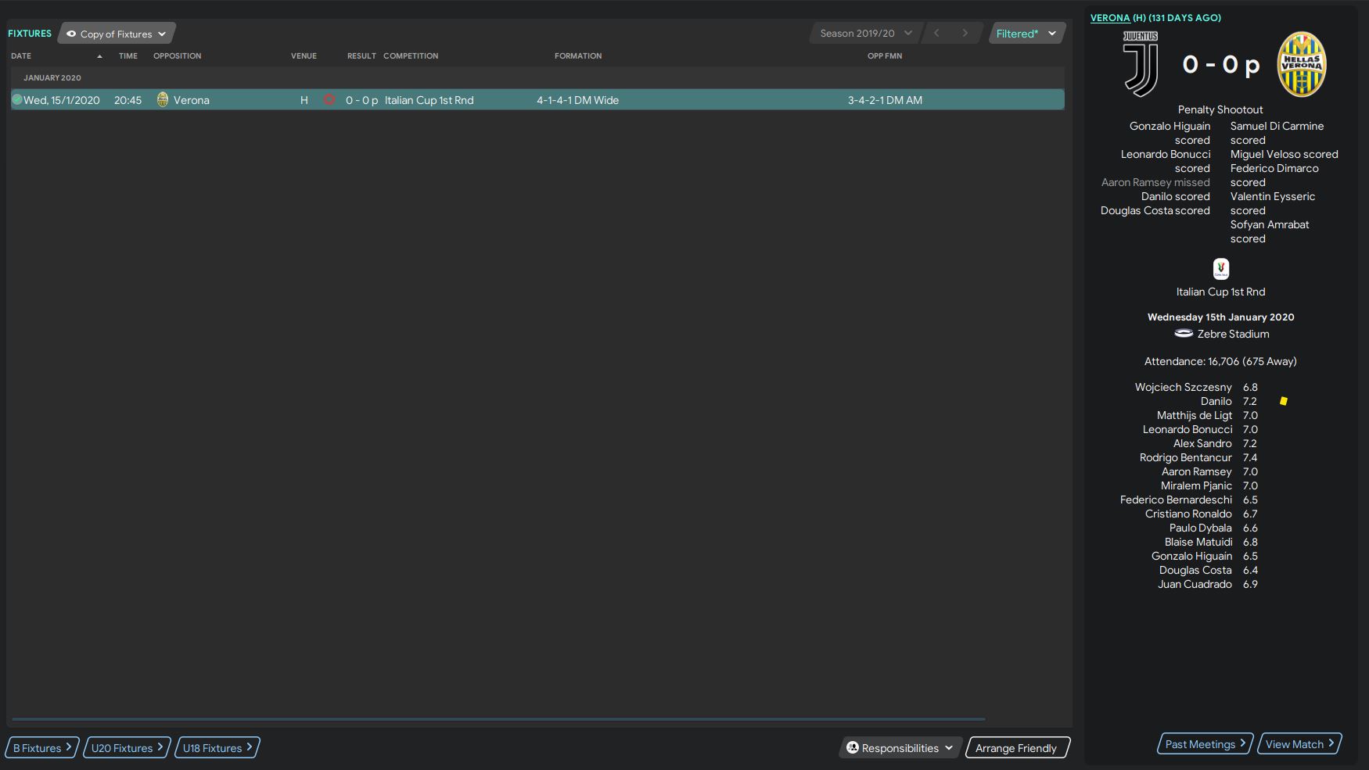1369x770 pixels.
Task: Open the View Match button
Action: (x=1299, y=744)
